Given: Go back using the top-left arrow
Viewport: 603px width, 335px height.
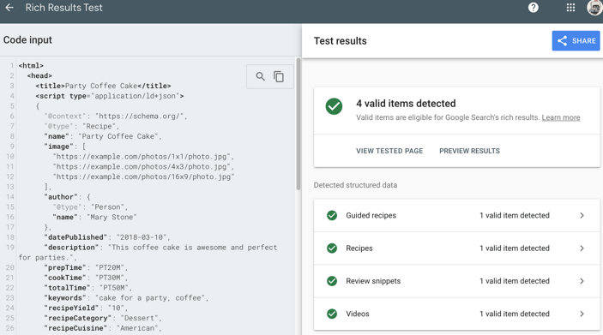Looking at the screenshot, I should [9, 8].
